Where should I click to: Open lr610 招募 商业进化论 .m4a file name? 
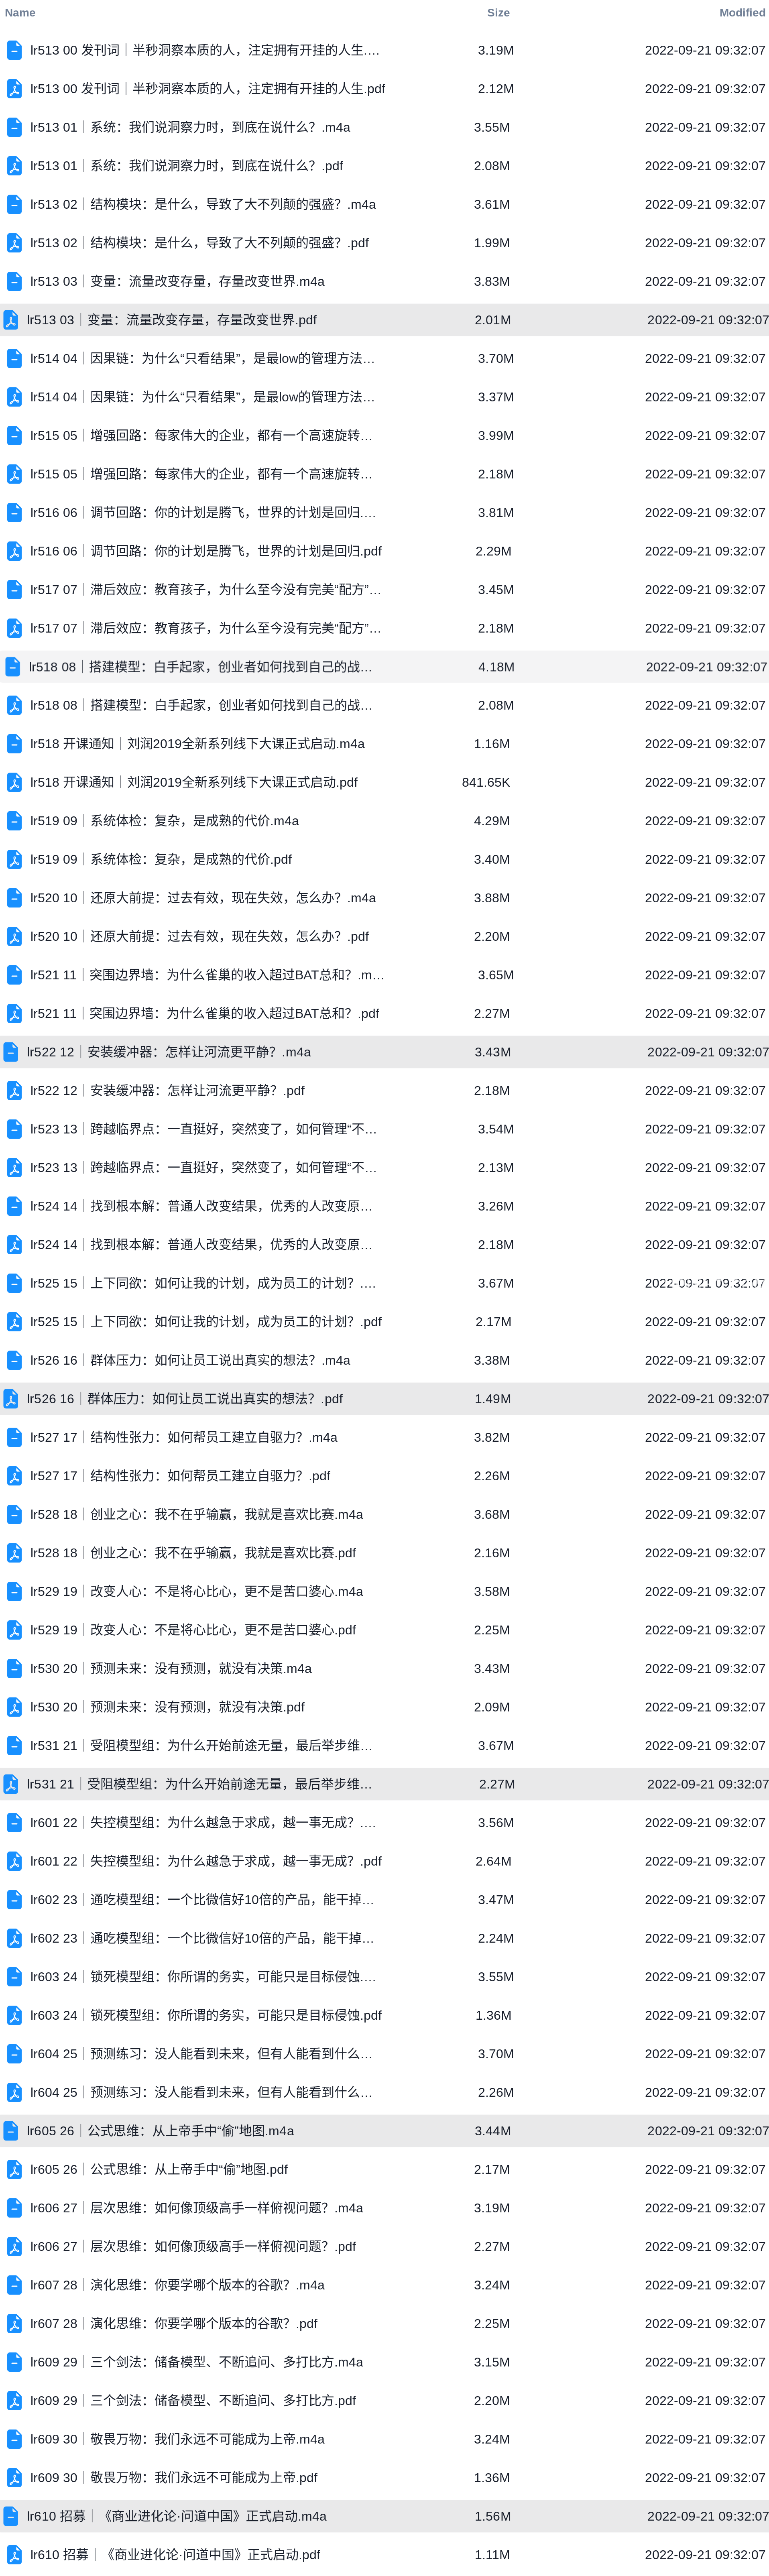point(177,2516)
